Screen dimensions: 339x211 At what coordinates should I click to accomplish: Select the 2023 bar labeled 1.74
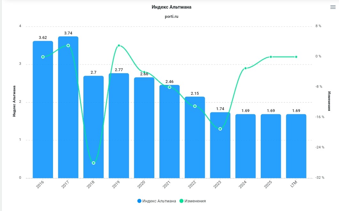(220, 150)
